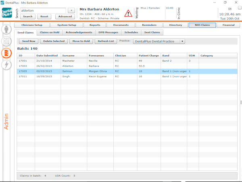Click the lightning bolt sidebar icon
The image size is (242, 182).
[x=7, y=65]
